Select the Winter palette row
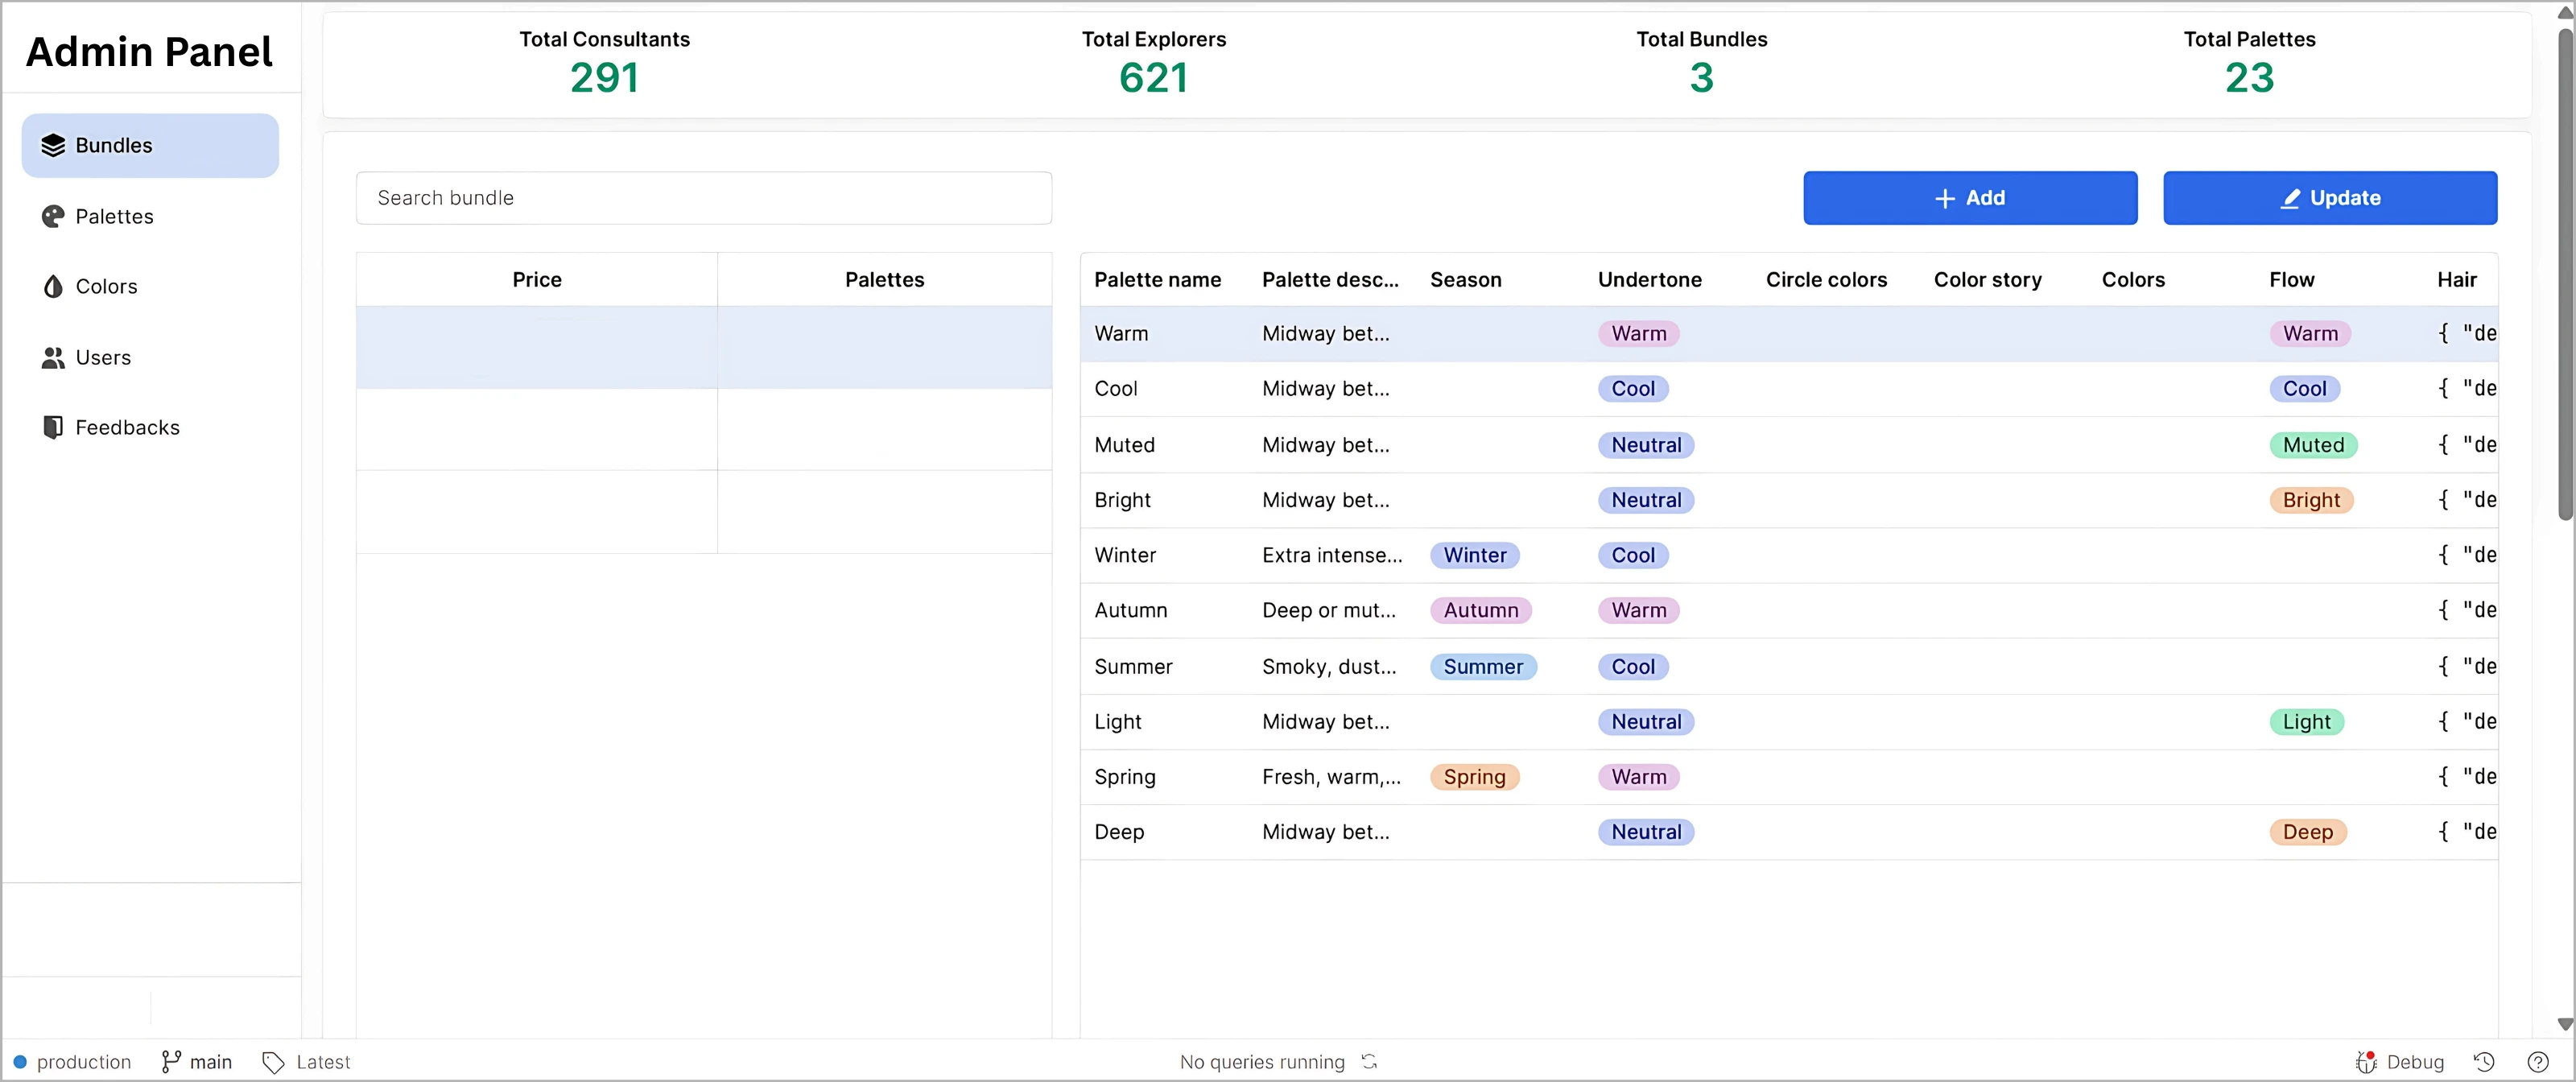Viewport: 2576px width, 1082px height. pos(1124,556)
